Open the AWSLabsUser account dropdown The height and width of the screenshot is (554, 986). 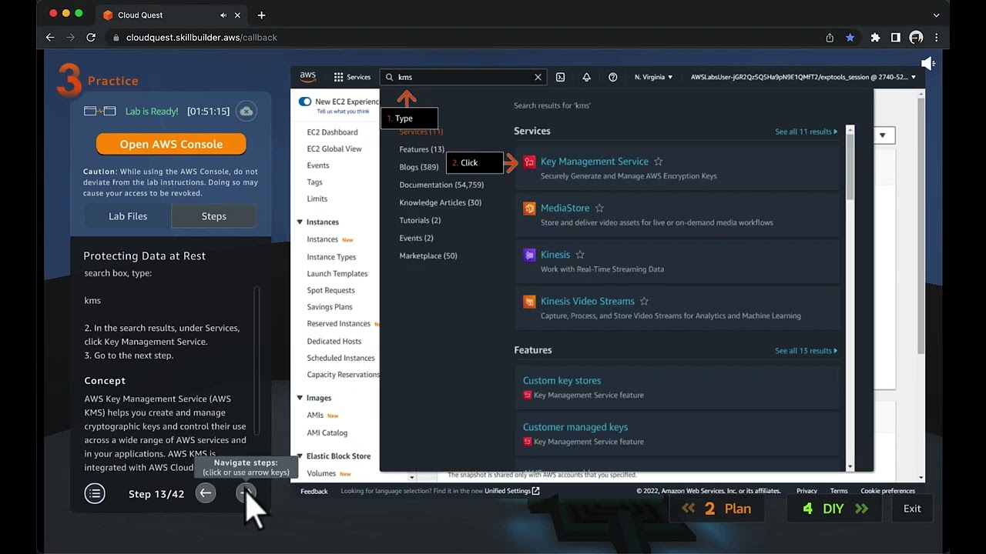coord(803,77)
